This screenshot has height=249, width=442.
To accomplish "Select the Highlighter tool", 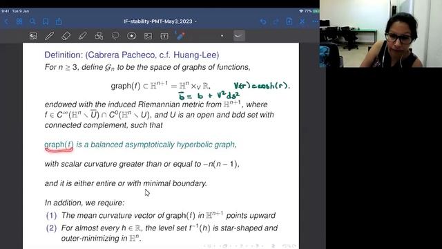I will pos(82,36).
